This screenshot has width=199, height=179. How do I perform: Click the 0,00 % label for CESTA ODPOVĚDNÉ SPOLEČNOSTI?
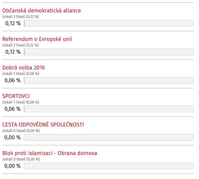pyautogui.click(x=13, y=137)
